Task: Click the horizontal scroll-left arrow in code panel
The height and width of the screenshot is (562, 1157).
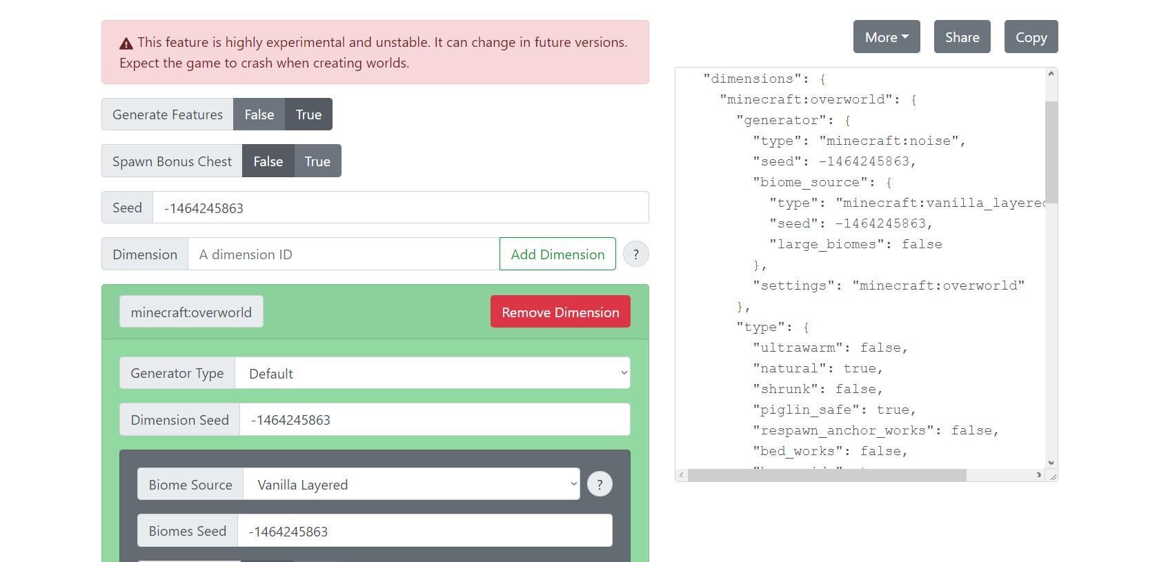Action: pyautogui.click(x=682, y=474)
